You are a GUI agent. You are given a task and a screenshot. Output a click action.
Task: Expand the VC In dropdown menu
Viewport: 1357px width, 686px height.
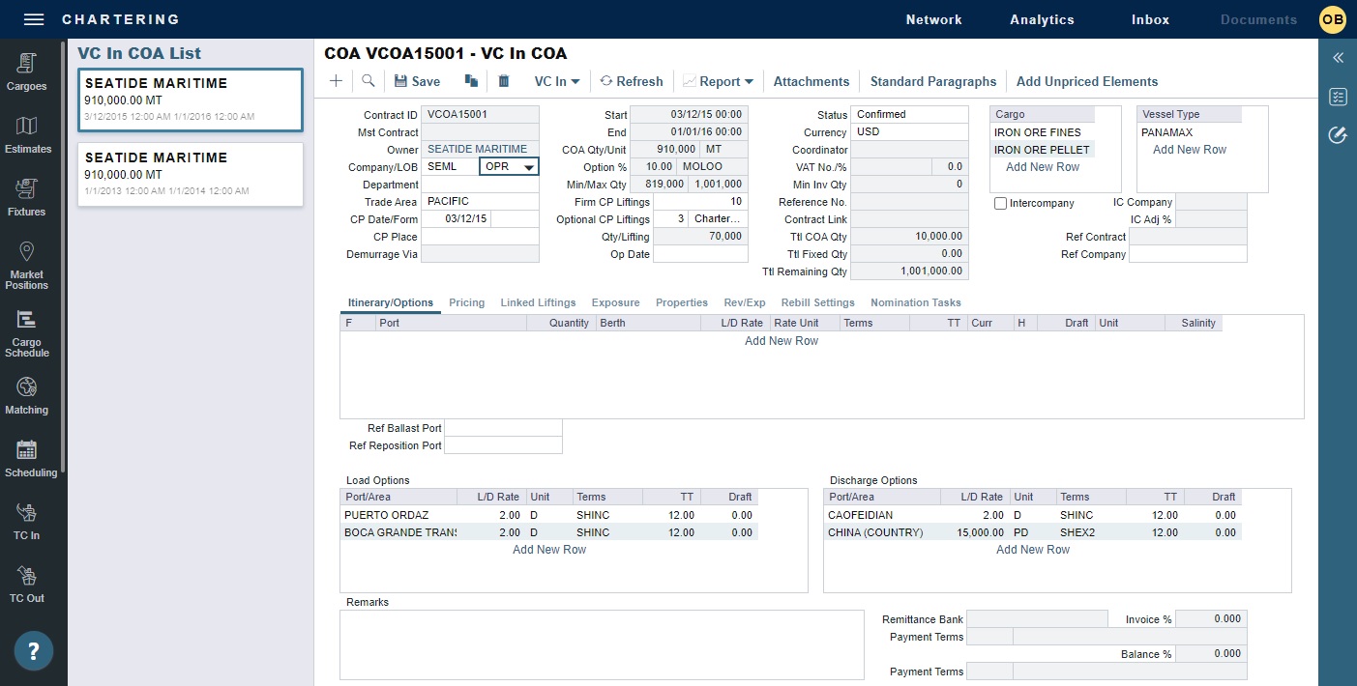click(557, 82)
